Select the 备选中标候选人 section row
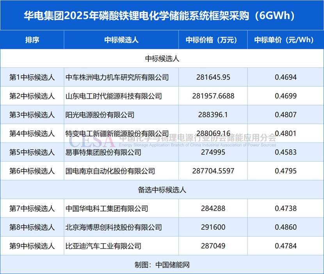Viewport: 324px width, 274px height. tap(162, 190)
